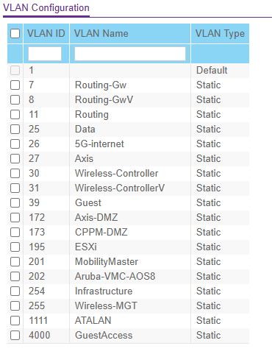
Task: Select the 5G-internet VLAN name cell
Action: coord(99,144)
